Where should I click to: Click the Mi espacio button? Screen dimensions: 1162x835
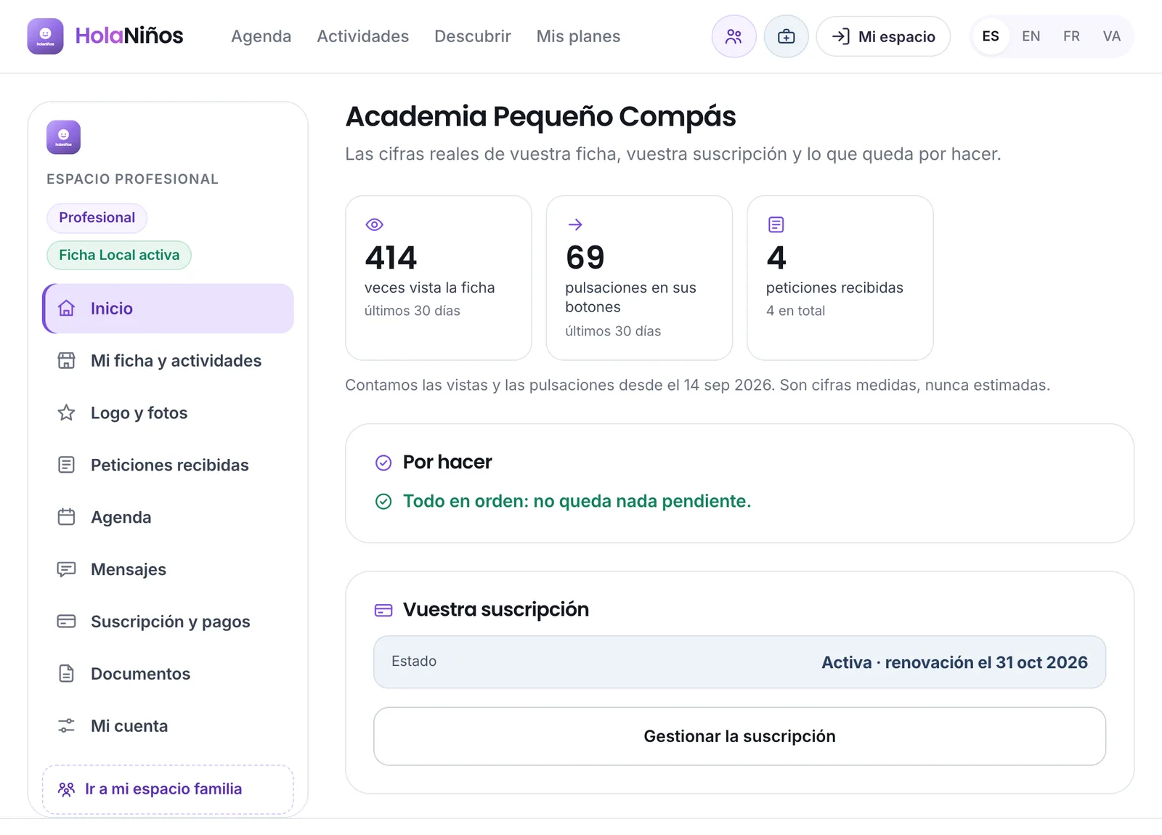(883, 36)
